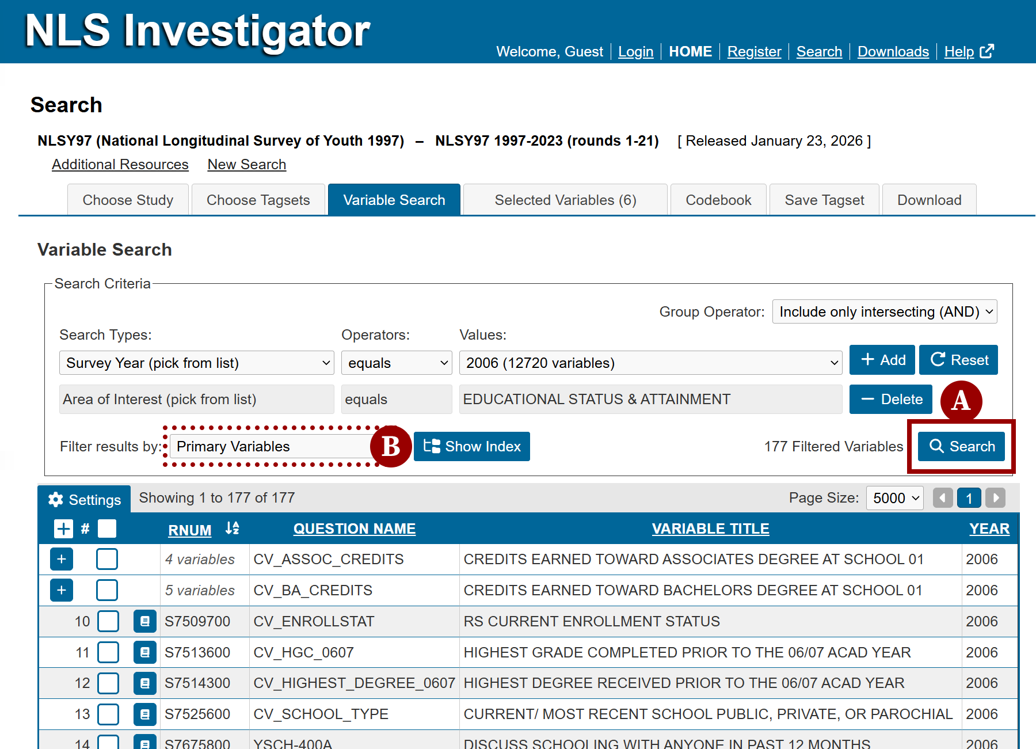Go to previous results page arrow
Image resolution: width=1036 pixels, height=749 pixels.
tap(943, 497)
